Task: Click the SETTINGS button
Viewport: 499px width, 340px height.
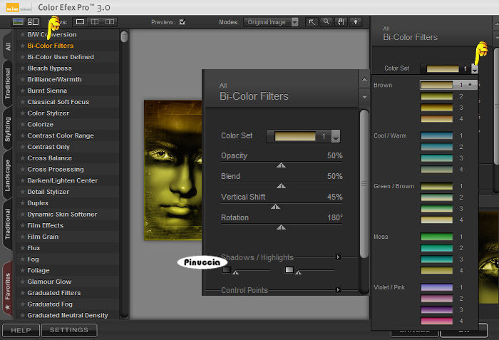Action: [68, 330]
